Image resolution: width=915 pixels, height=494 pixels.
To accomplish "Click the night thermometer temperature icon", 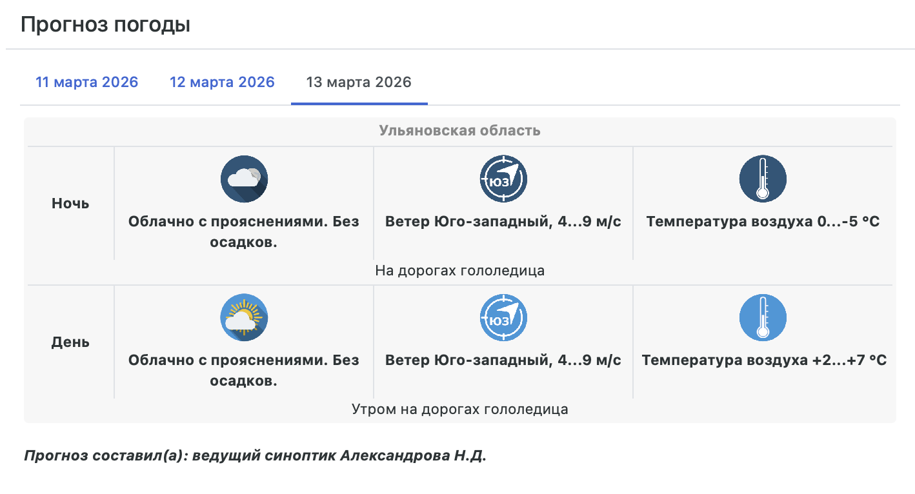I will (x=763, y=179).
